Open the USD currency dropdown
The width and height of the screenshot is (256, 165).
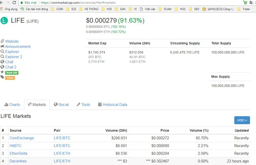pyautogui.click(x=242, y=120)
